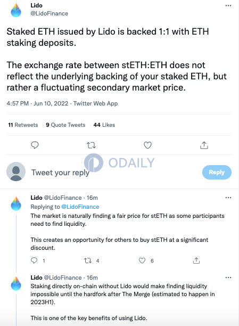Click the blue Reply button

(x=217, y=172)
